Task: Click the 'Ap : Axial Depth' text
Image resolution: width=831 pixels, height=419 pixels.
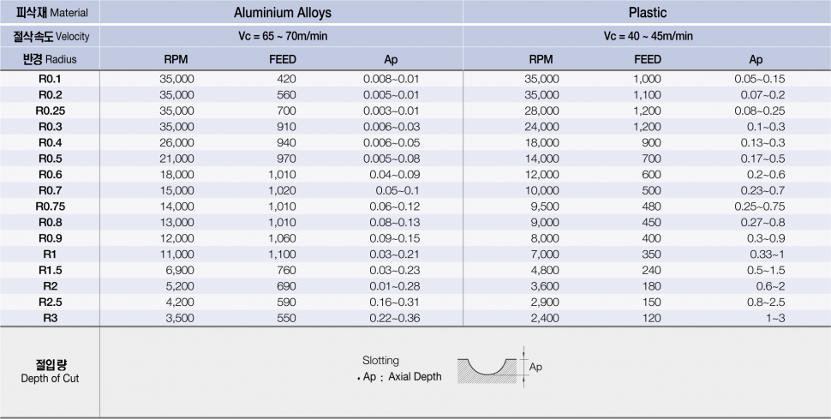Action: [402, 378]
